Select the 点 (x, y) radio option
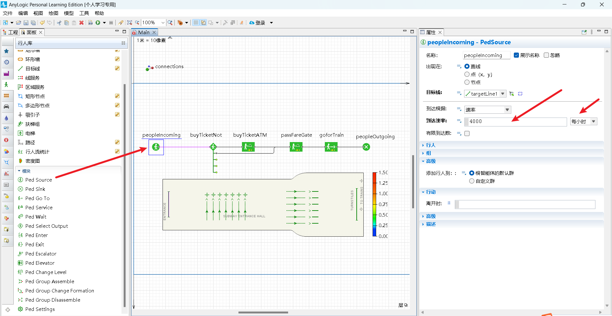Image resolution: width=612 pixels, height=316 pixels. [467, 74]
